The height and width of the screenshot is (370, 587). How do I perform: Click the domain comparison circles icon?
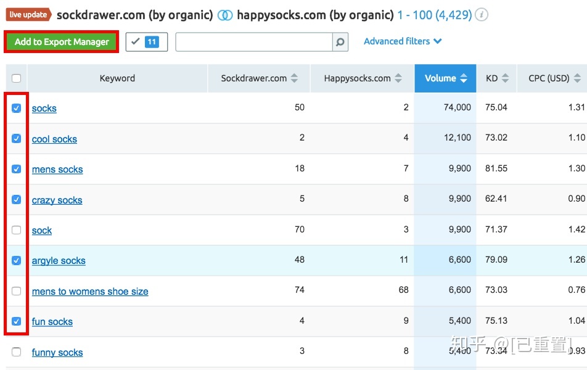(x=225, y=15)
